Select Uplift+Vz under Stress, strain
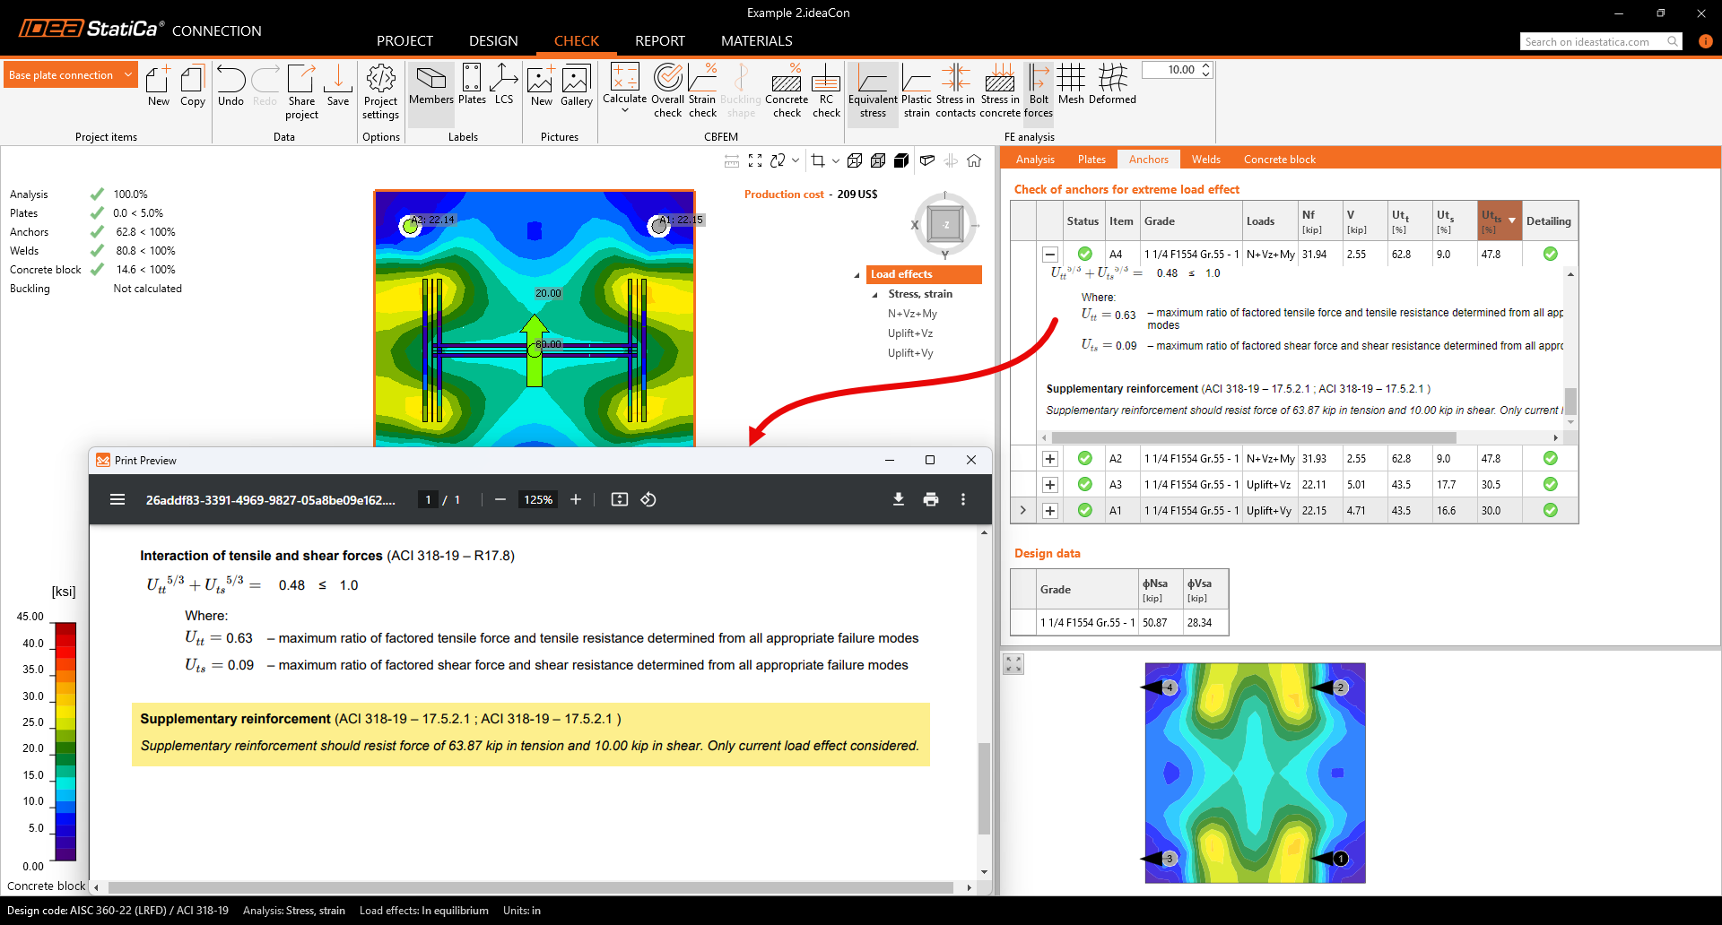The image size is (1722, 925). pos(910,333)
